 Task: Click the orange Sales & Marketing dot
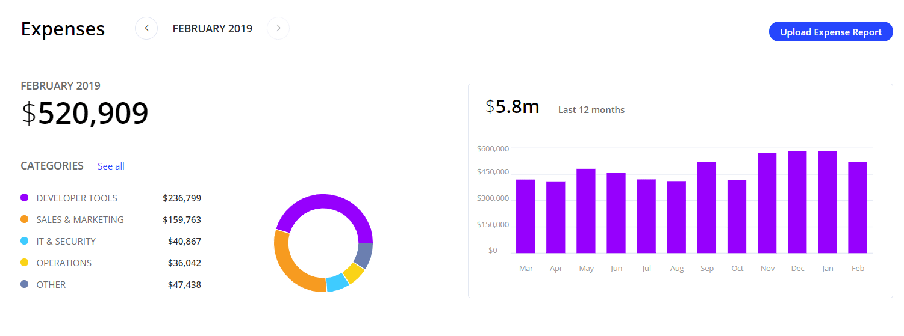(x=25, y=219)
